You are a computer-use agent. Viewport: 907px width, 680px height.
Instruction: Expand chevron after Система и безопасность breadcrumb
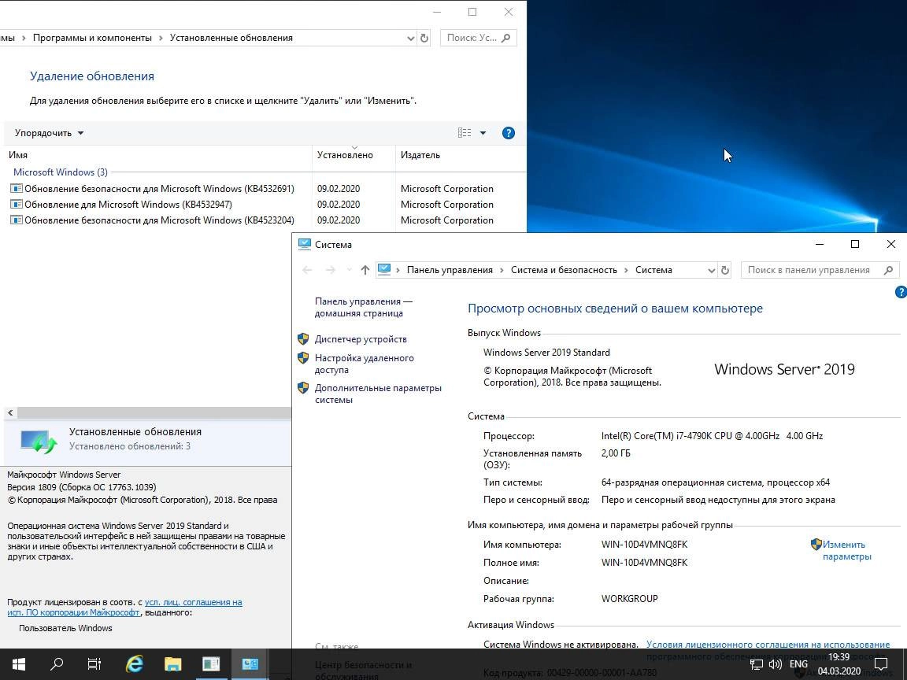627,270
